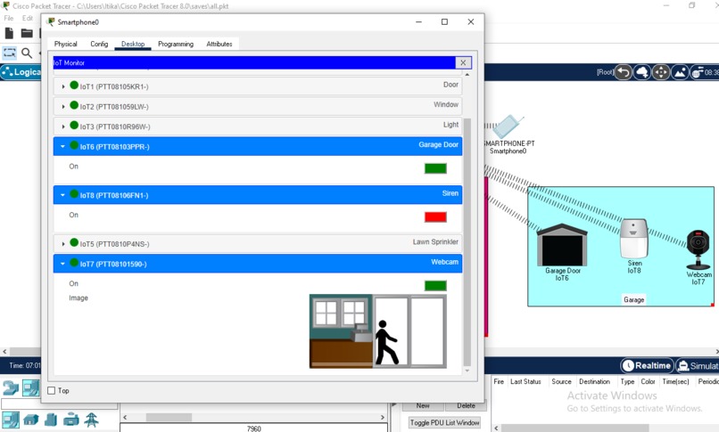Image resolution: width=719 pixels, height=432 pixels.
Task: Click the webcam image thumbnail
Action: [378, 331]
